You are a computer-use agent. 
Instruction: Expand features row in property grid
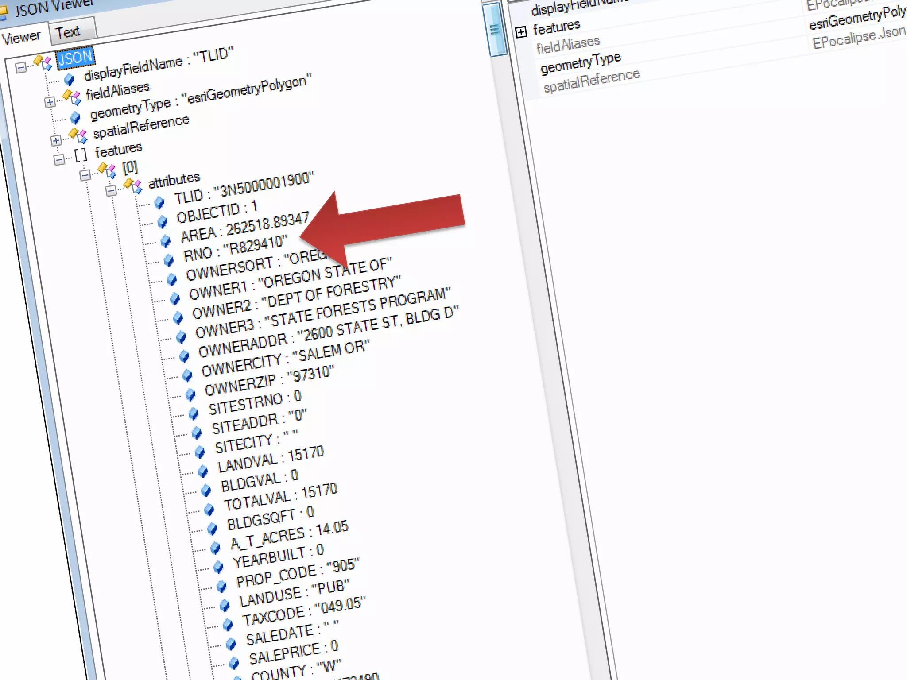(x=521, y=32)
